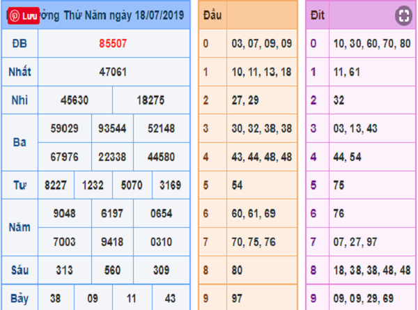Click third prize number 67976
Screen dimensions: 418x310
point(65,157)
